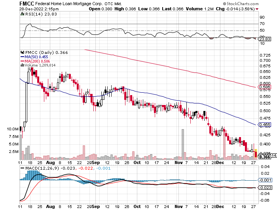Click the red down-arrow change indicator
Image resolution: width=277 pixels, height=210 pixels.
tap(257, 9)
